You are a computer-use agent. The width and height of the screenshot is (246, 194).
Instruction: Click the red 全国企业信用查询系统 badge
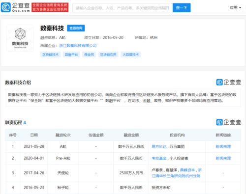click(50, 7)
